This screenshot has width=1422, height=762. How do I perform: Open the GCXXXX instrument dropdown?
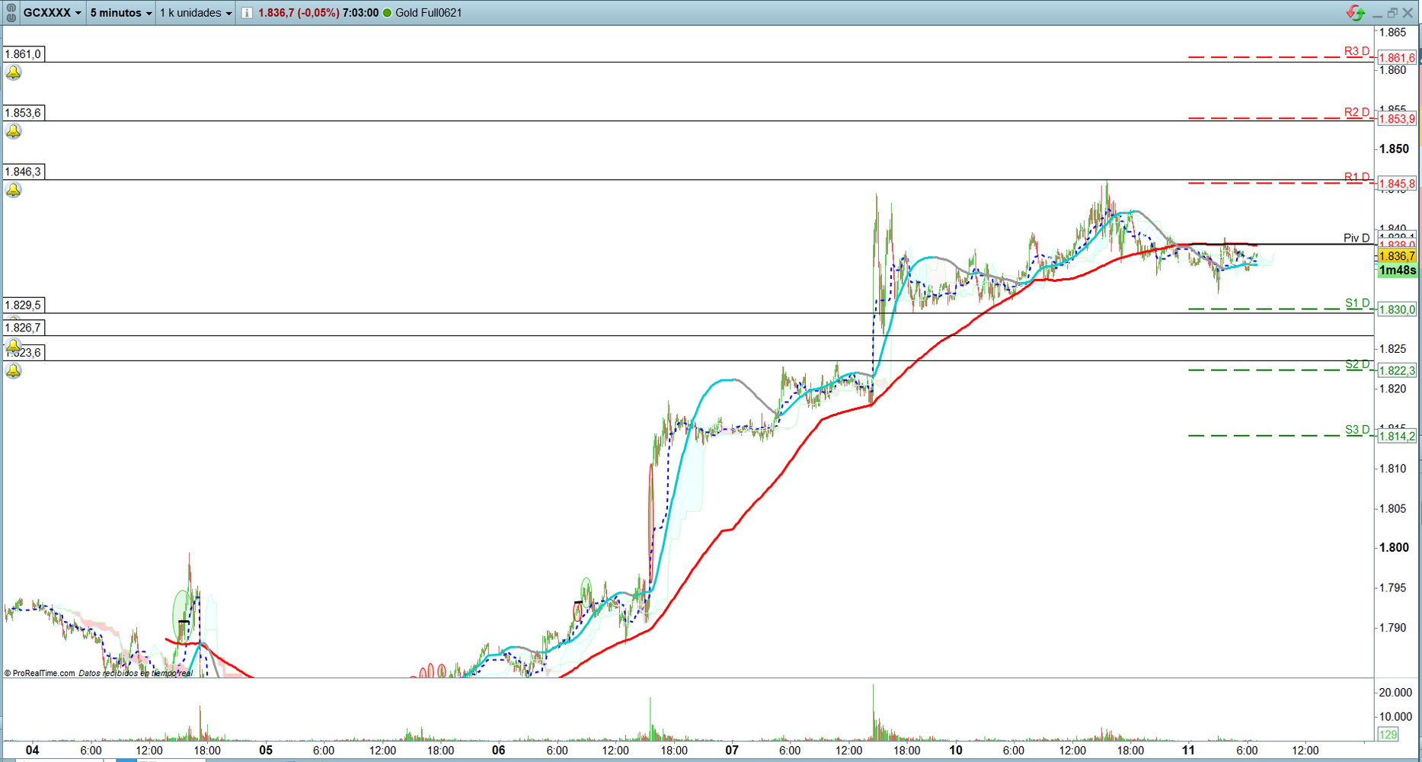[x=52, y=12]
